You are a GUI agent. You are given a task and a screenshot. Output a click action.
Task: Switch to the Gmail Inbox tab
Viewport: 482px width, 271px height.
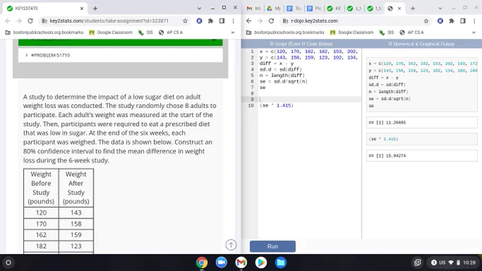(254, 9)
